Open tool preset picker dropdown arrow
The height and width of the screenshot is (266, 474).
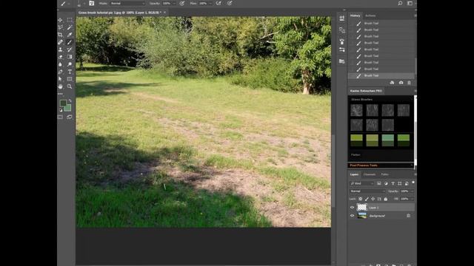pos(69,3)
